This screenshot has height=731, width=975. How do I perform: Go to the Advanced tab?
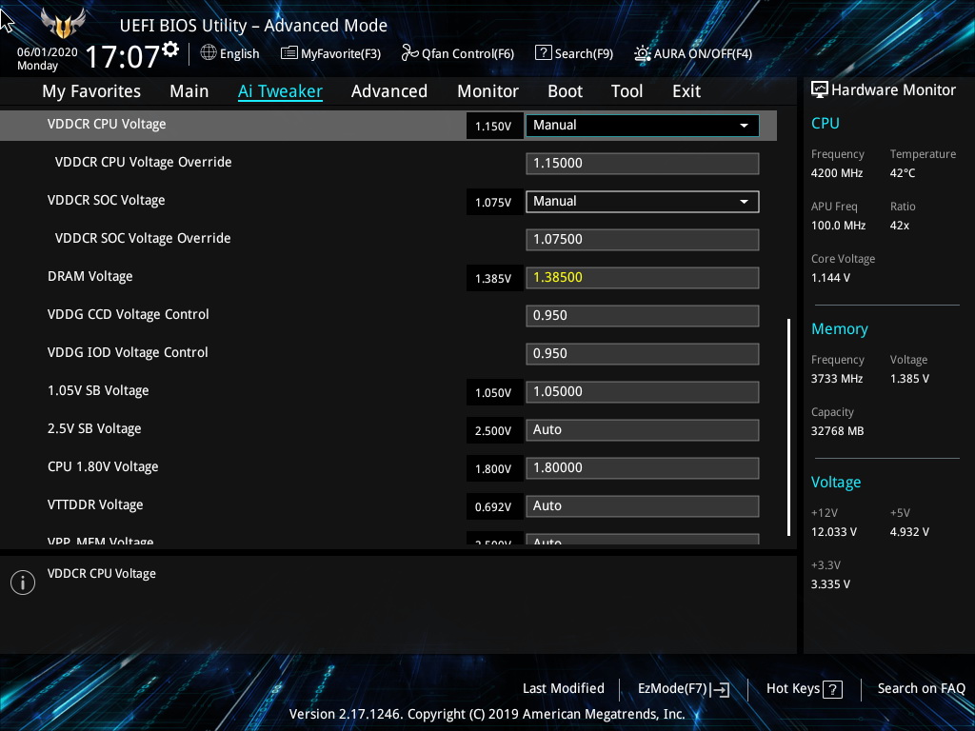(389, 91)
